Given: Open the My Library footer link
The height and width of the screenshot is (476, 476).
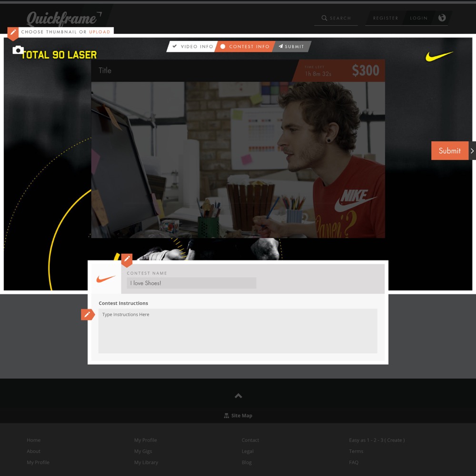Looking at the screenshot, I should point(146,463).
